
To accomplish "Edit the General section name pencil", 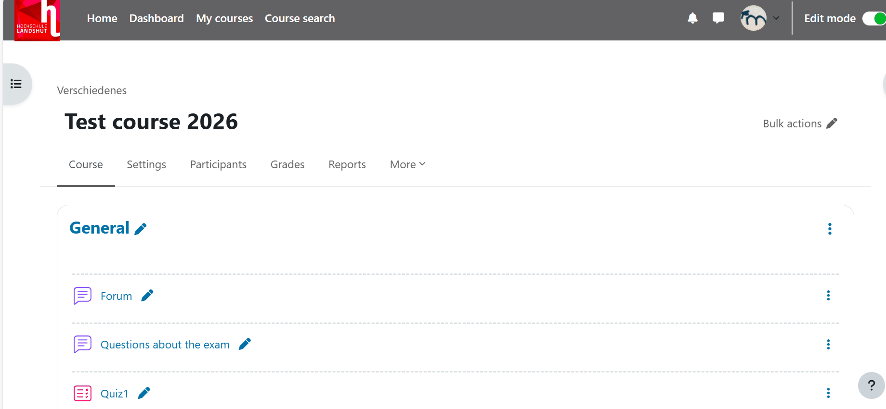I will coord(141,229).
